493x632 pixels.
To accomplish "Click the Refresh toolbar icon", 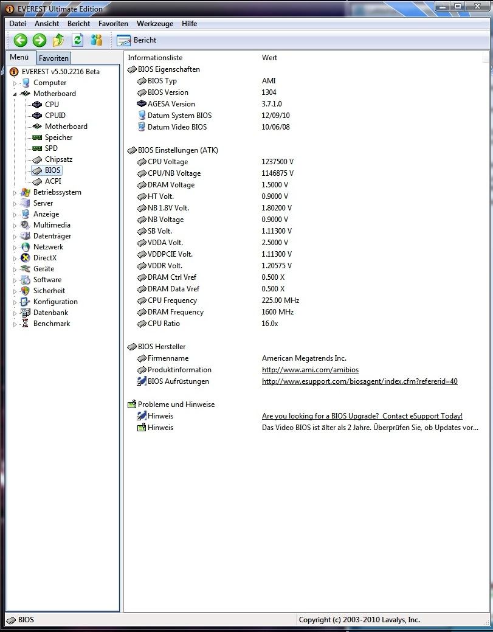I will click(77, 40).
